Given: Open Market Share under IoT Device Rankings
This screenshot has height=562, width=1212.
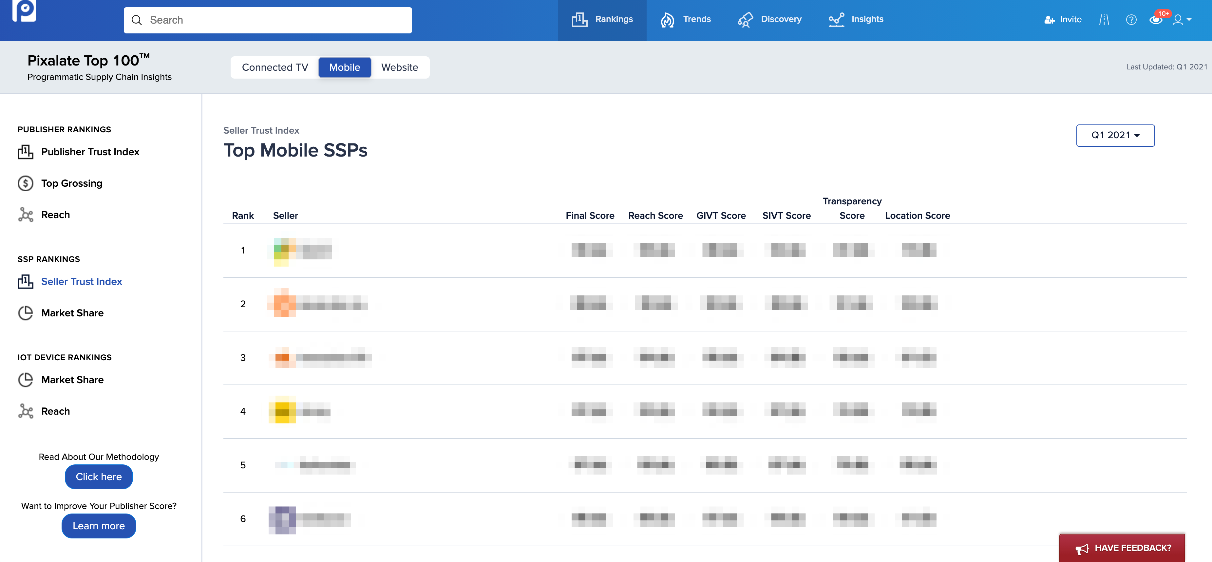Looking at the screenshot, I should coord(72,380).
